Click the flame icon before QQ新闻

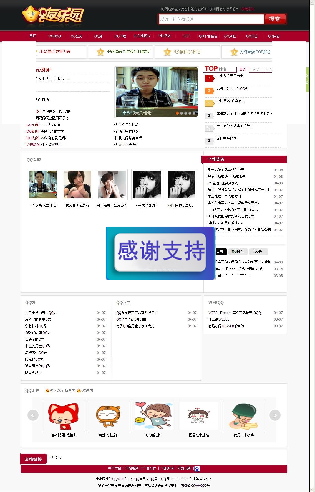(79, 390)
